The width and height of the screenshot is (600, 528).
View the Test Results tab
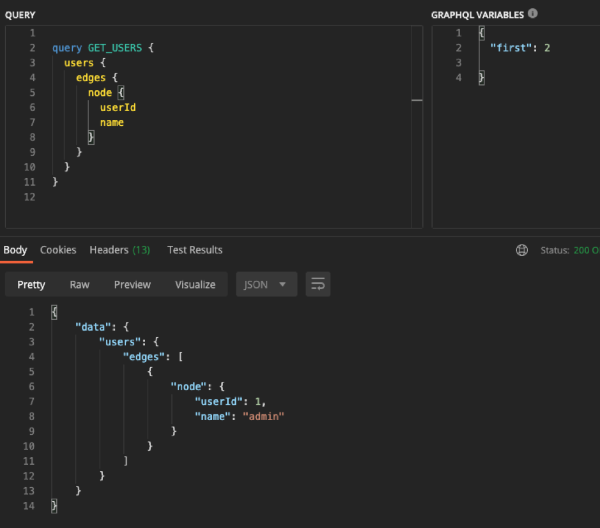coord(195,250)
